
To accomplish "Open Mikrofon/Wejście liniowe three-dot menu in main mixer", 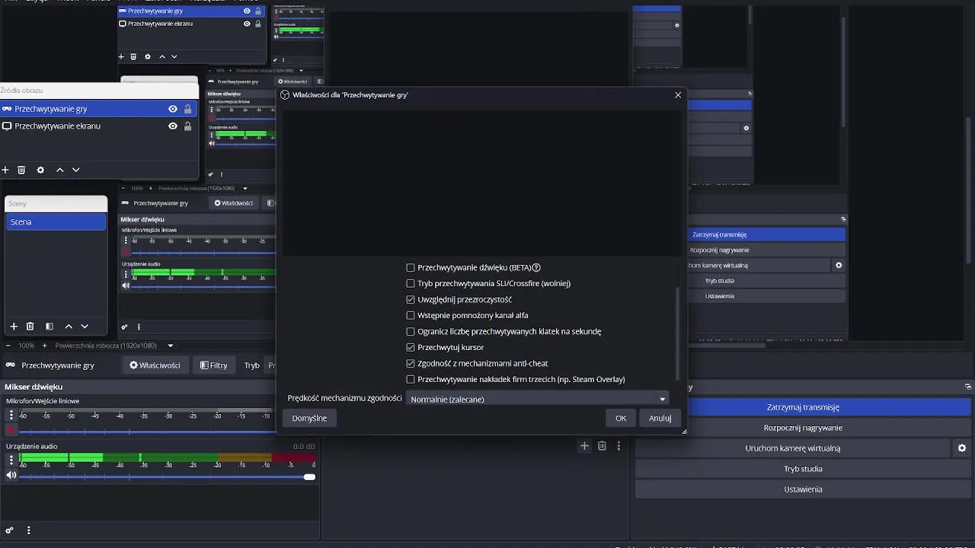I will (x=11, y=415).
